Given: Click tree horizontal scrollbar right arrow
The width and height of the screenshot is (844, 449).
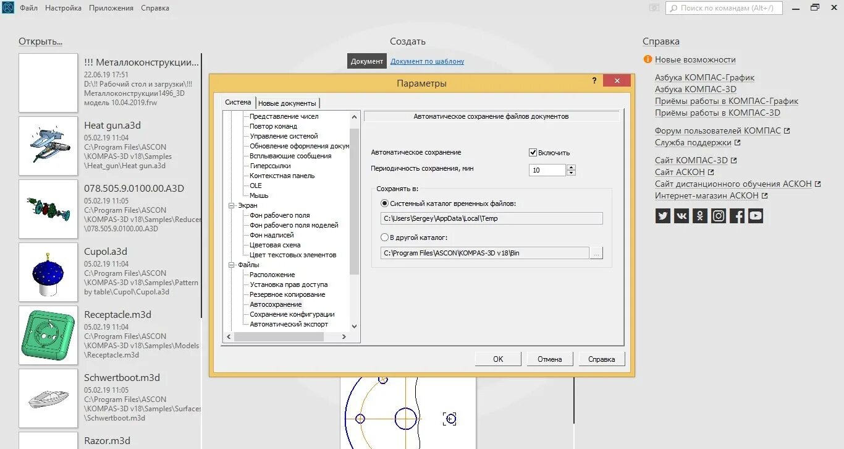Looking at the screenshot, I should pyautogui.click(x=345, y=336).
